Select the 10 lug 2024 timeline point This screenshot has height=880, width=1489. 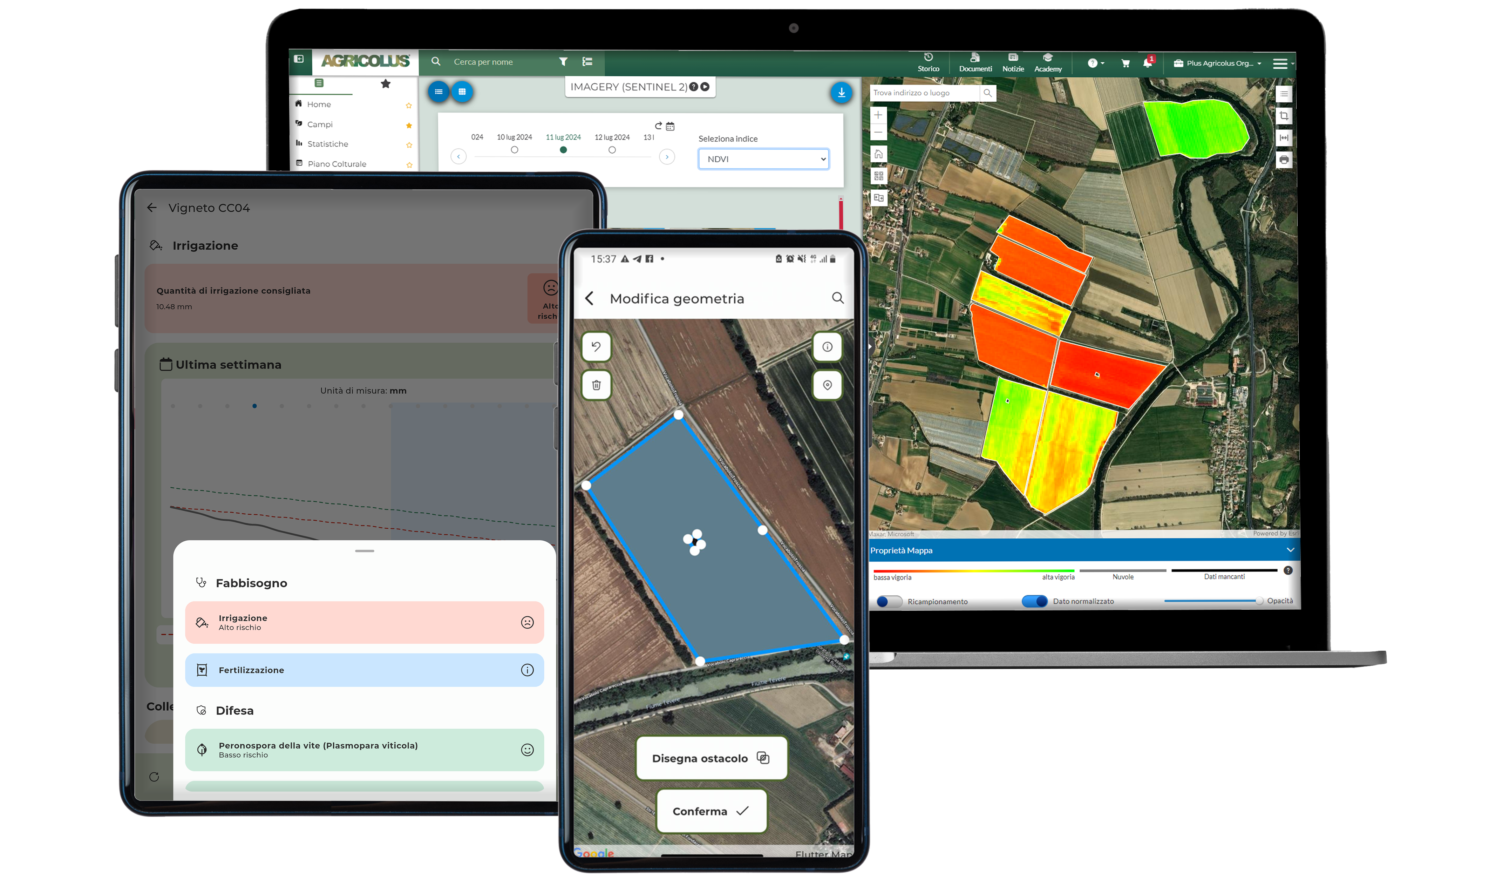515,150
